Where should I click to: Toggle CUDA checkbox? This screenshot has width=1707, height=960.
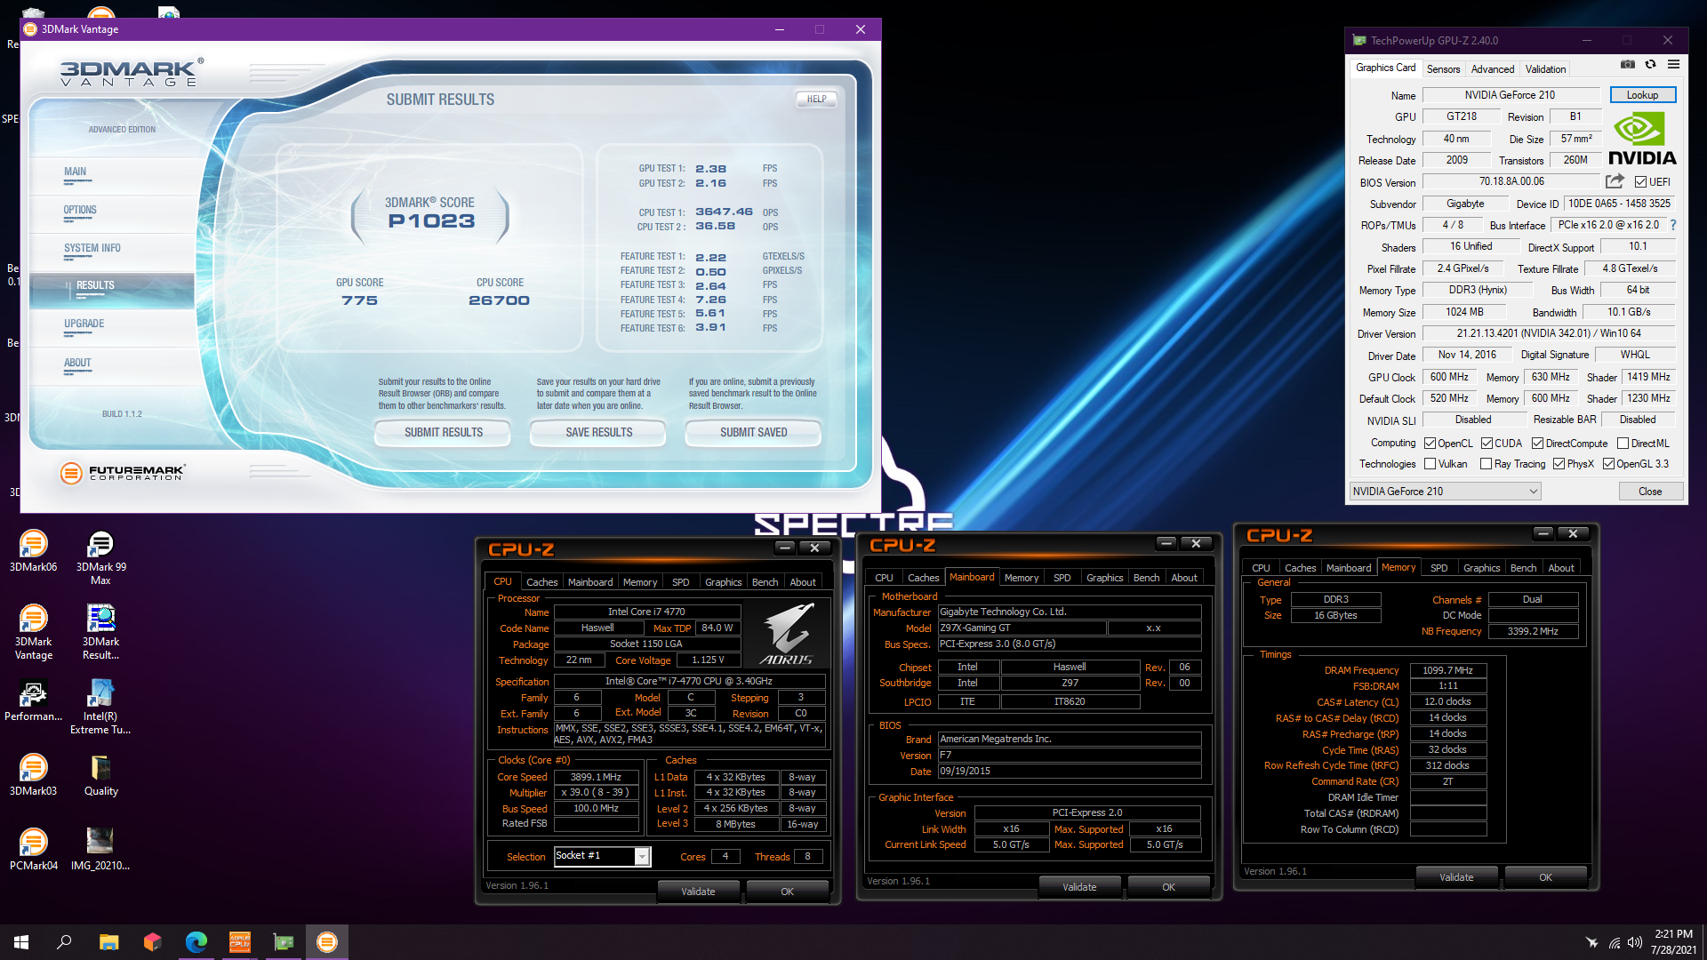pos(1487,444)
